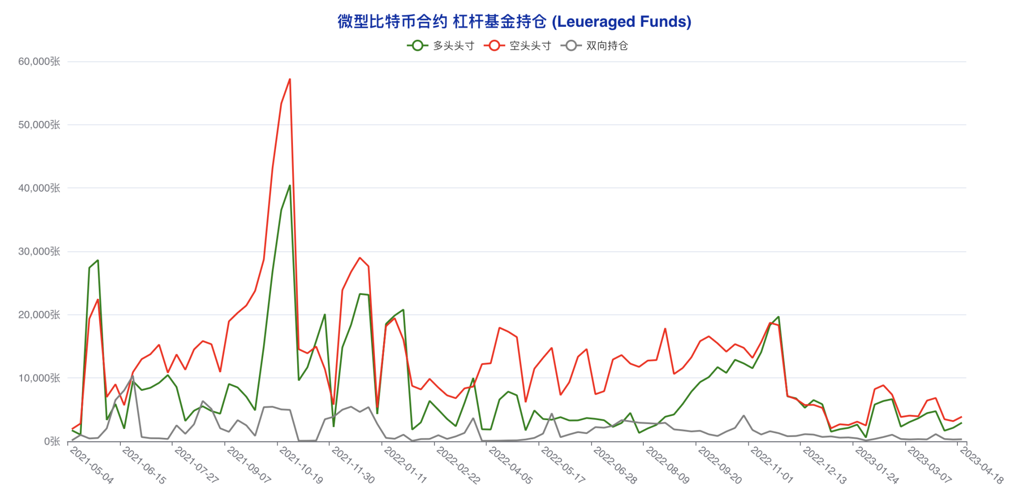Image resolution: width=1026 pixels, height=494 pixels.
Task: Click the 2021-07-27 date label
Action: pos(197,465)
